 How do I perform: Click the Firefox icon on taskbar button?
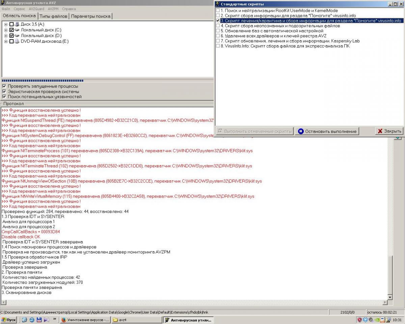pos(63,320)
